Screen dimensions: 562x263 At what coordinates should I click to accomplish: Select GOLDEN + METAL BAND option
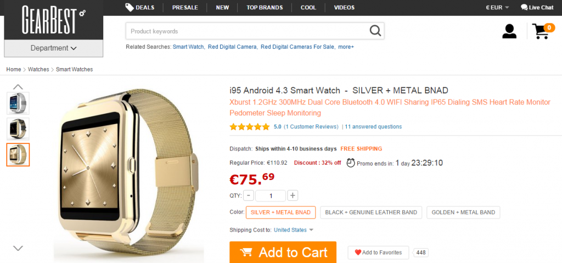click(x=463, y=212)
